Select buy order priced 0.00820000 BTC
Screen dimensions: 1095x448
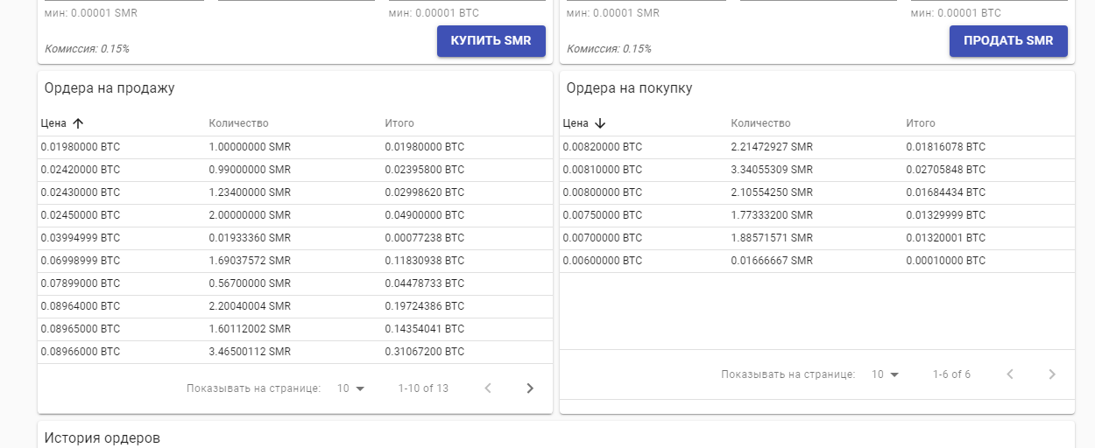pos(817,147)
